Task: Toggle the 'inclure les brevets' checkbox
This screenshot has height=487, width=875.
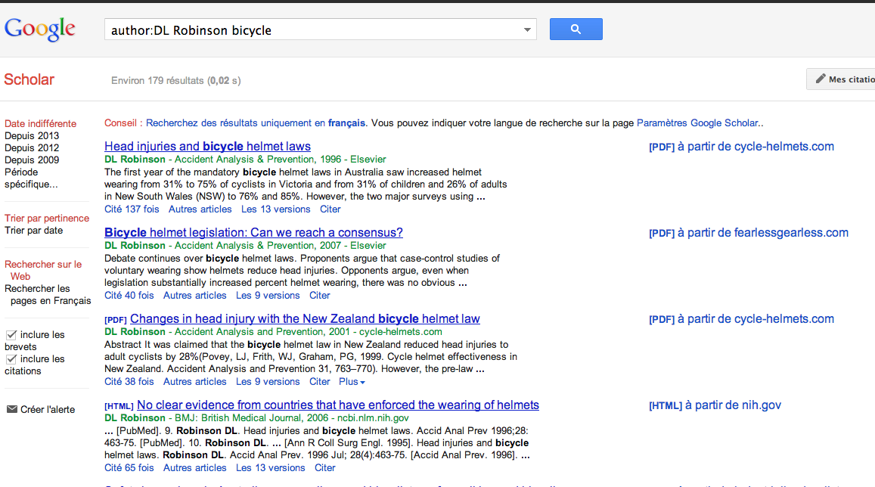Action: point(11,335)
